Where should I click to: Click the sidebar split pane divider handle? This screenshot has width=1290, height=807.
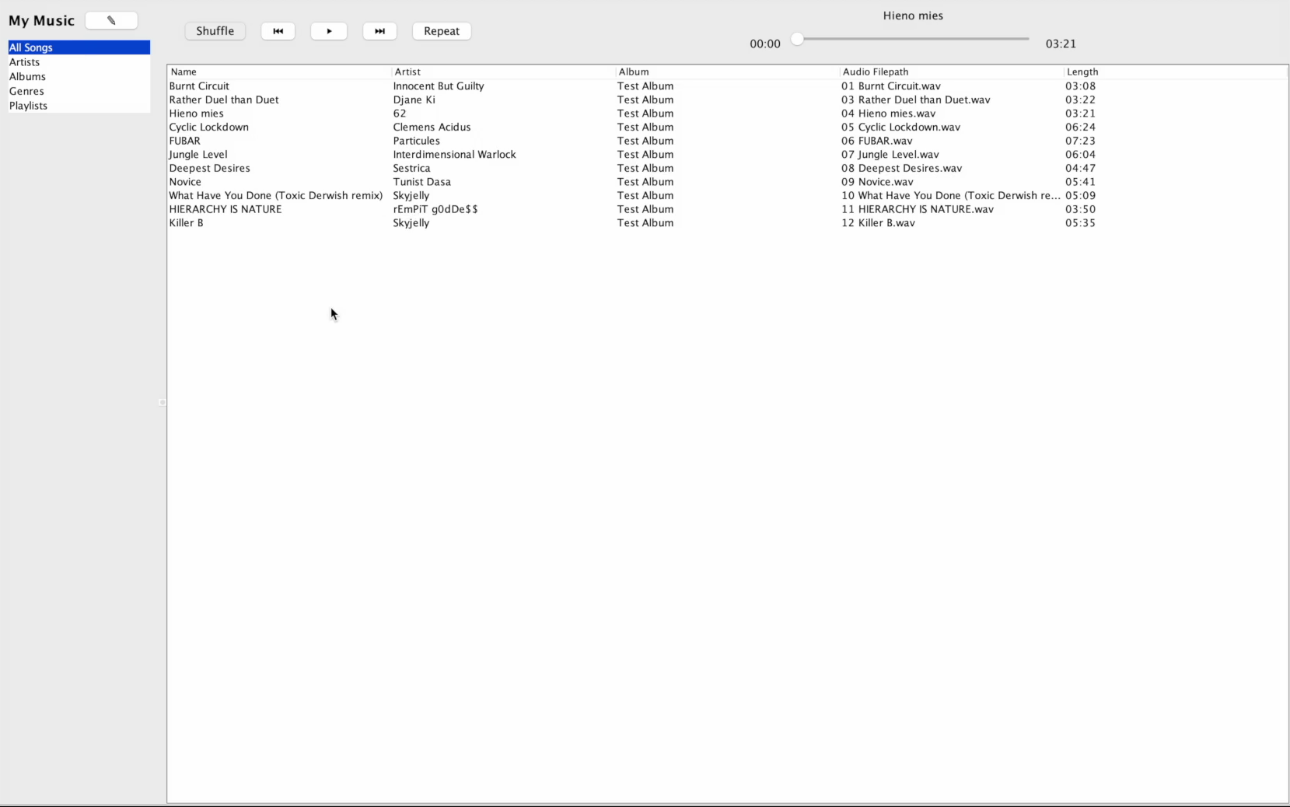(x=163, y=402)
